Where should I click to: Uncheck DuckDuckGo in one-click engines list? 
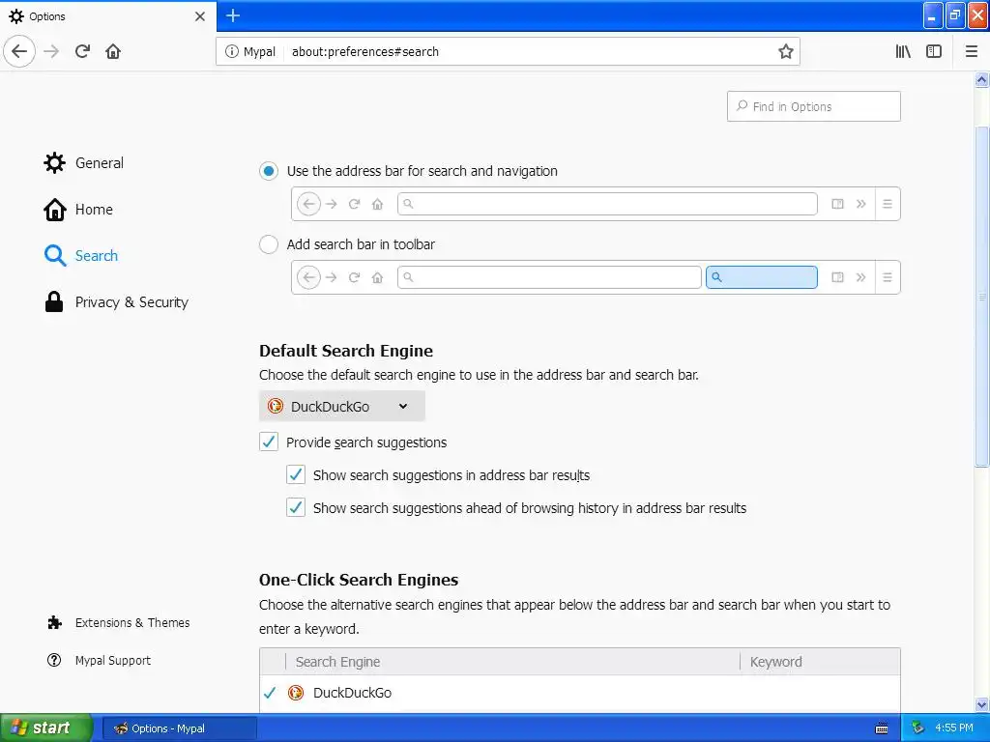tap(270, 693)
